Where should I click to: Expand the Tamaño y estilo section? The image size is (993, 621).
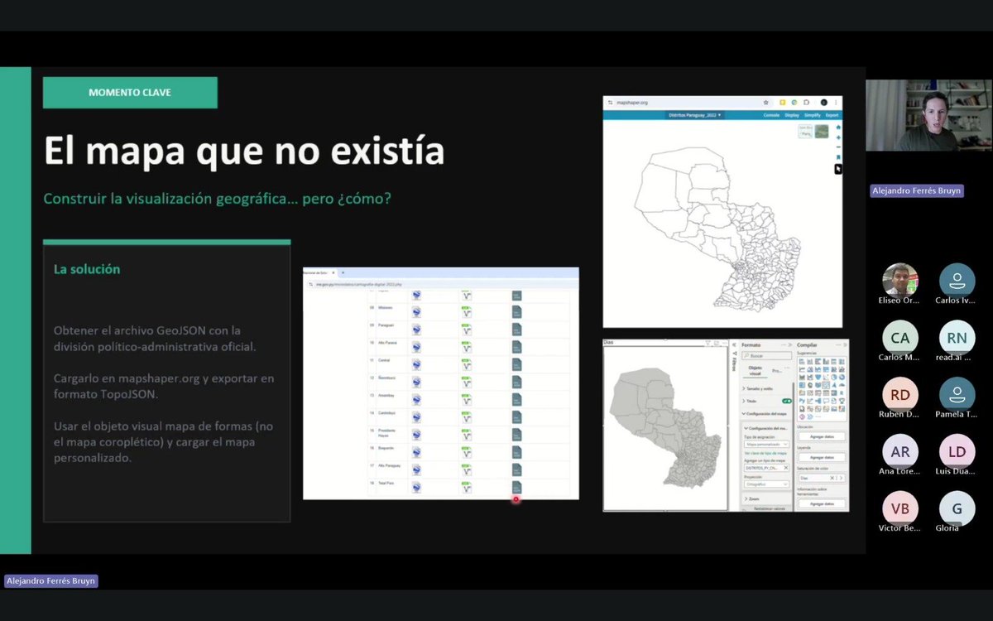click(760, 388)
